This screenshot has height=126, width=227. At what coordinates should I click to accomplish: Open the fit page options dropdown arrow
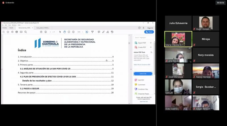click(89, 32)
